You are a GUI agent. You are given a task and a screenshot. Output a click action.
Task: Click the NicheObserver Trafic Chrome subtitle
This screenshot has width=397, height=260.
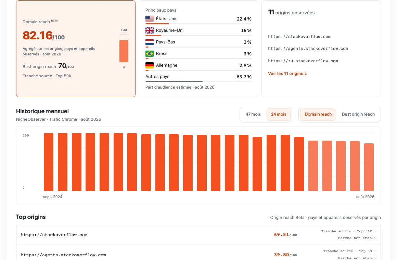[59, 119]
